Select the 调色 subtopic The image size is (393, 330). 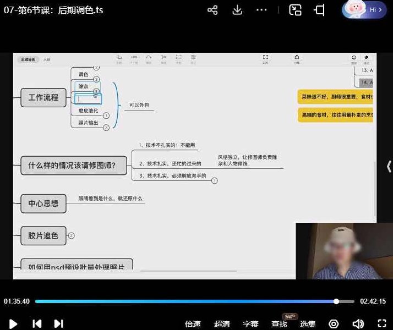pos(83,74)
